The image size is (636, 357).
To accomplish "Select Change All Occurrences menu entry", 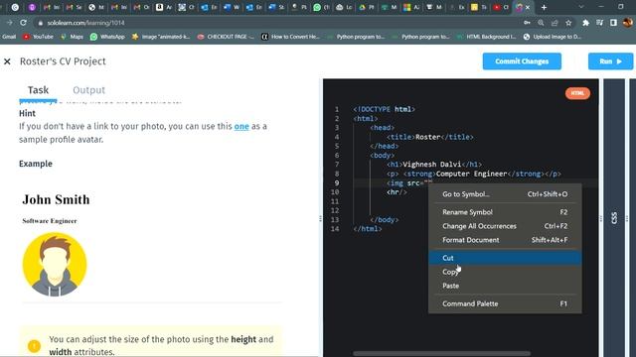I will (505, 226).
